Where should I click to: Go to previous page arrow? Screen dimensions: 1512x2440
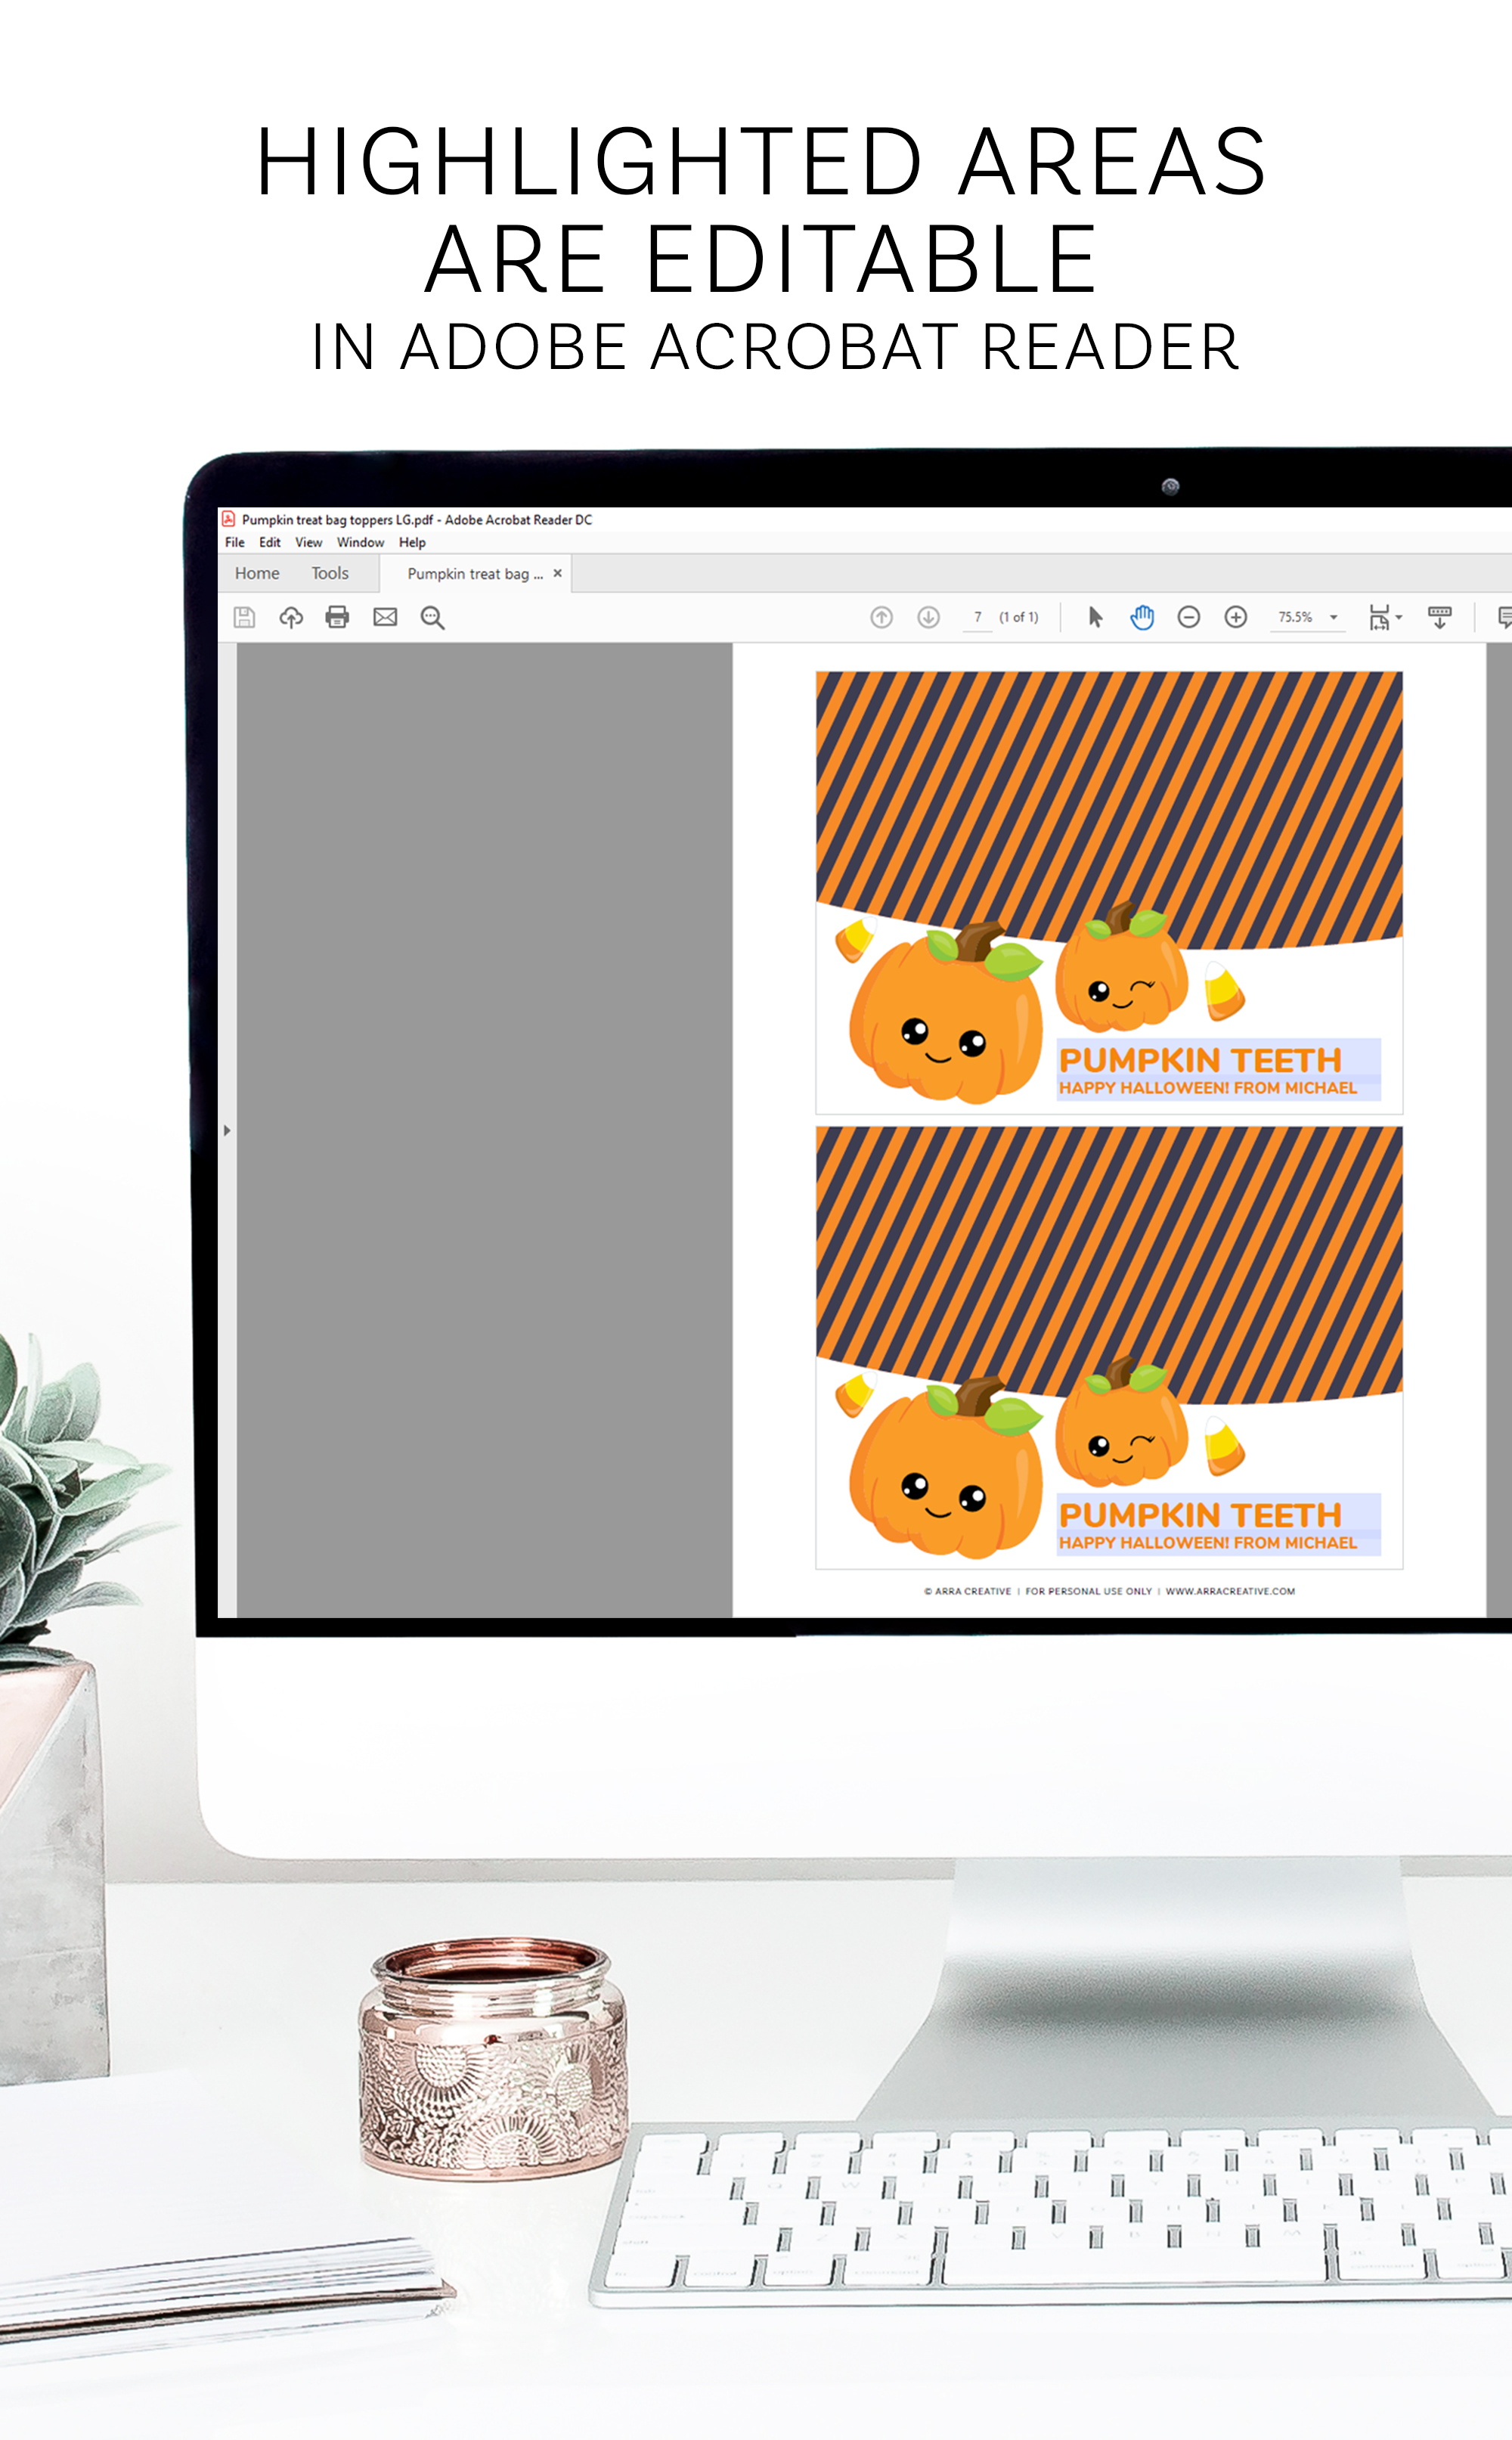coord(881,617)
